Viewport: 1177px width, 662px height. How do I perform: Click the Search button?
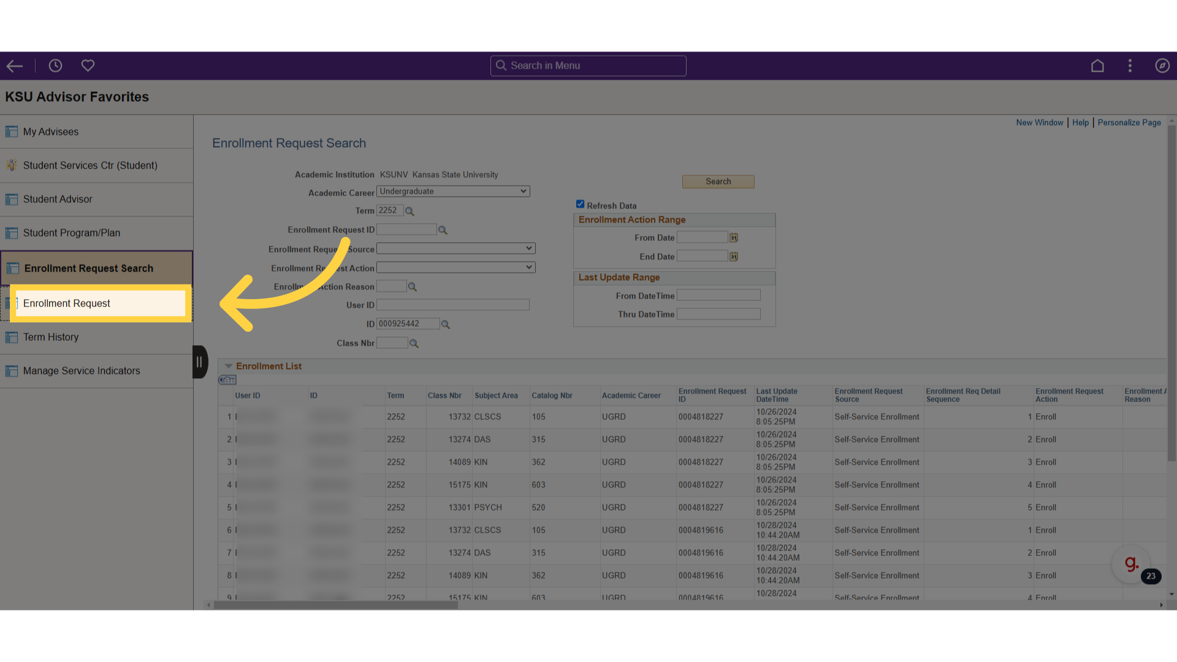[x=718, y=181]
